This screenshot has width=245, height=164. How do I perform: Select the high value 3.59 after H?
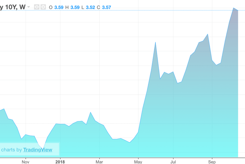(x=75, y=7)
